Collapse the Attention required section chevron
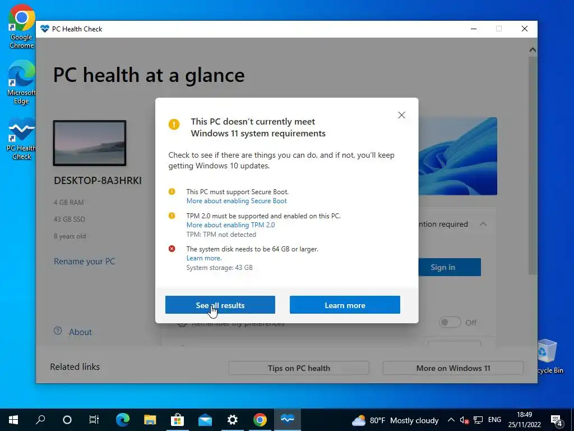Image resolution: width=574 pixels, height=431 pixels. coord(483,224)
